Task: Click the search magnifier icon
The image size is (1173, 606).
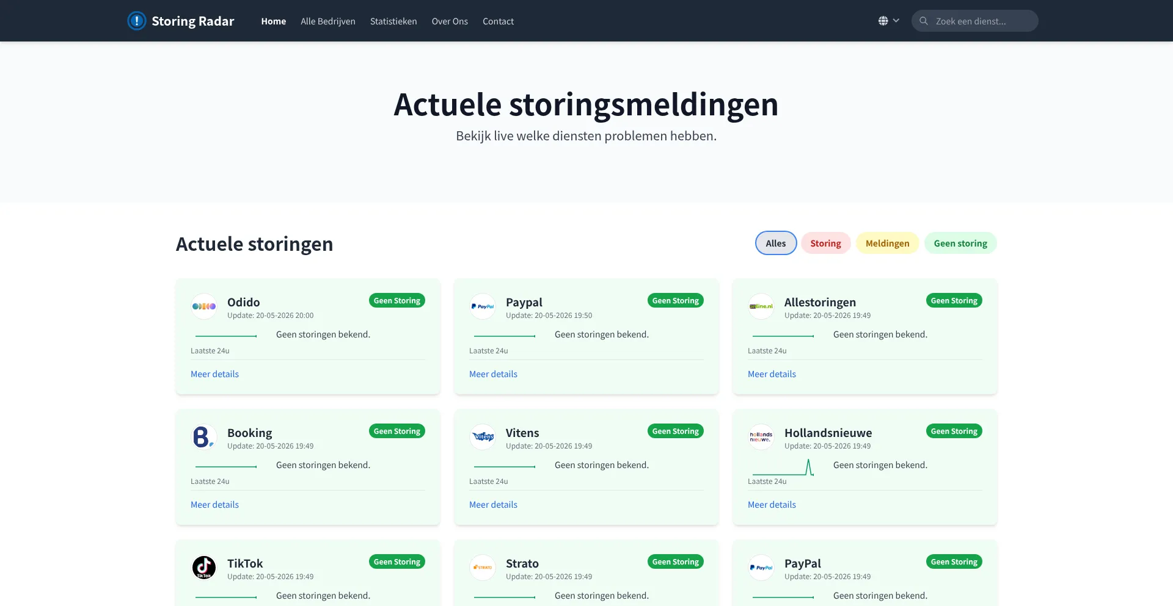Action: 924,21
